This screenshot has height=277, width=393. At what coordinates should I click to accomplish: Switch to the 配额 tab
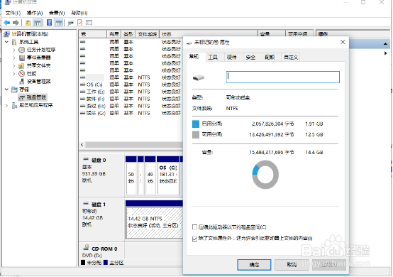tap(270, 58)
